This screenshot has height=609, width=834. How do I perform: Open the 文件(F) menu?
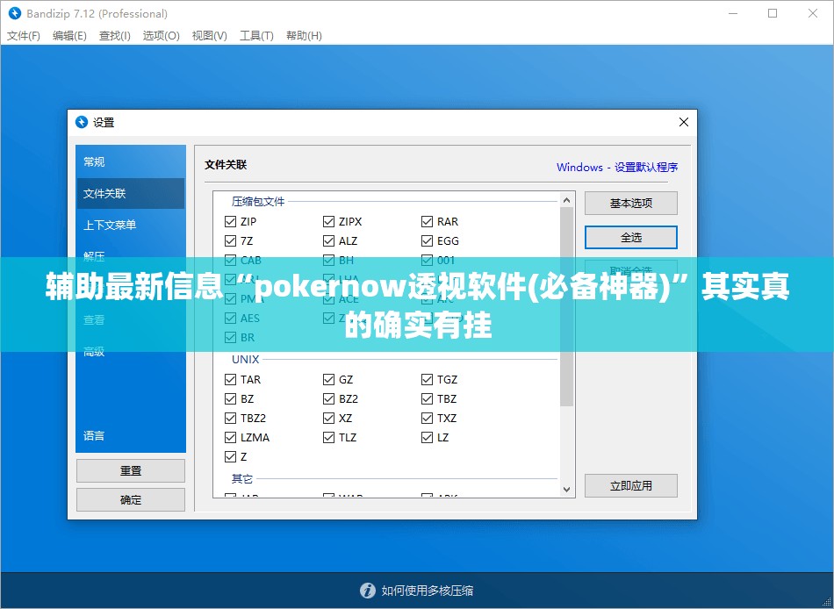click(x=24, y=36)
